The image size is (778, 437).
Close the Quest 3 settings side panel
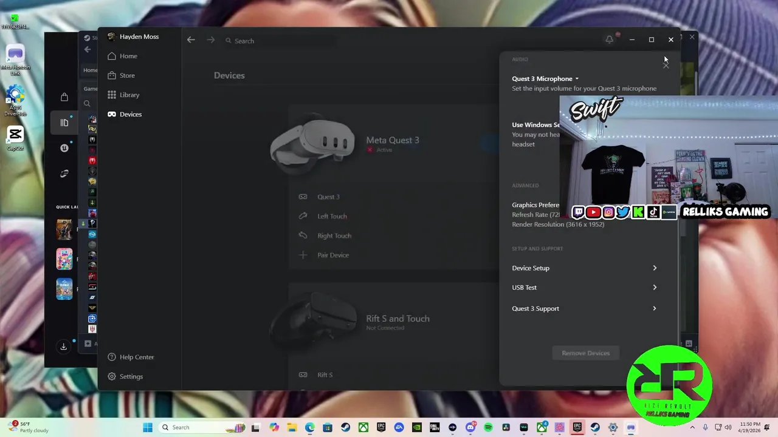click(x=666, y=65)
